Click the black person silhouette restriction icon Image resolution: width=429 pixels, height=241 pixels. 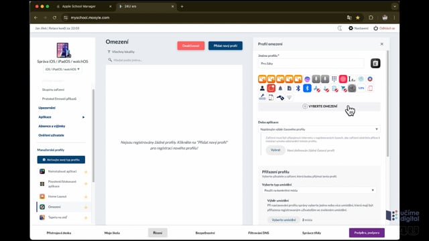pos(262,88)
